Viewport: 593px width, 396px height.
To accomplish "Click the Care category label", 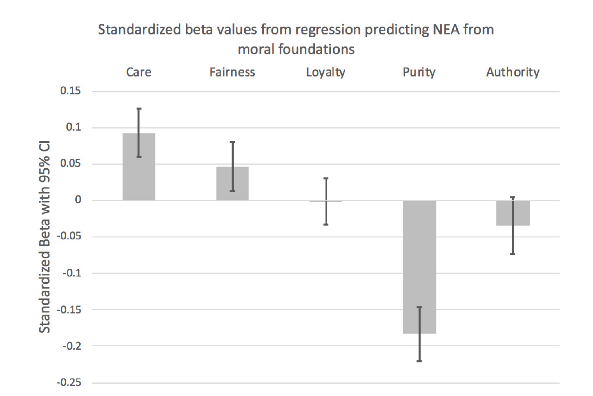I will tap(139, 72).
